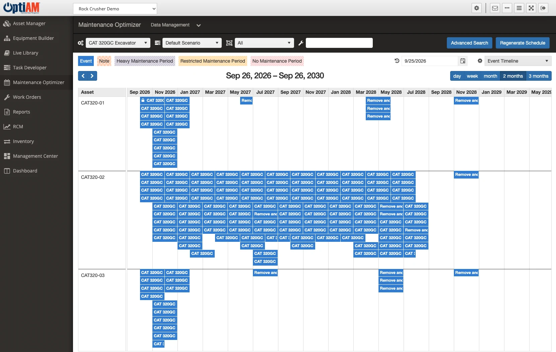Click Advanced Search button
556x352 pixels.
(x=469, y=43)
